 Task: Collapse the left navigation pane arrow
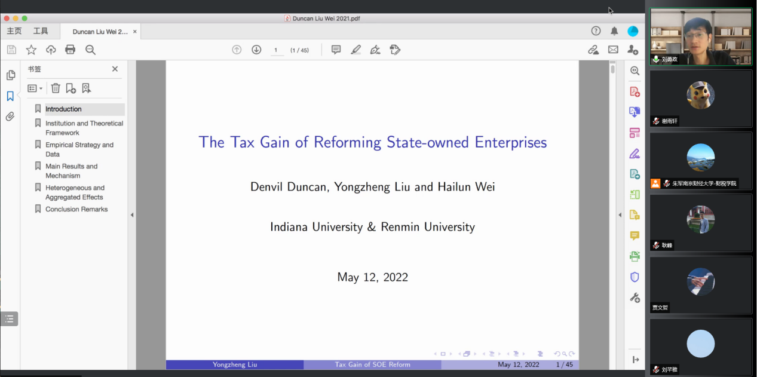coord(132,215)
